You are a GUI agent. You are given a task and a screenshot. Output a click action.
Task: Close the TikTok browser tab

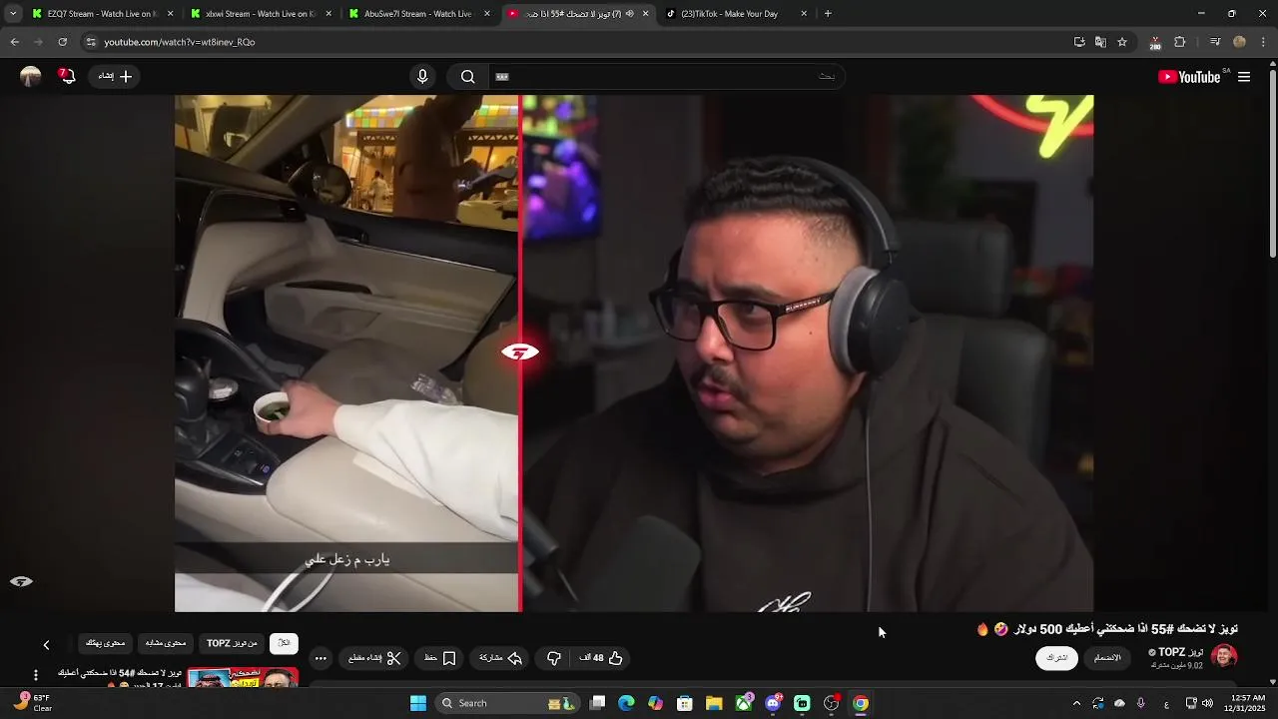pyautogui.click(x=804, y=14)
